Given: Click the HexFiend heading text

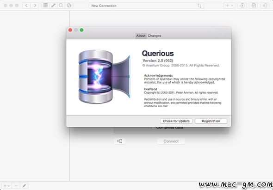Looking at the screenshot, I should (150, 89).
